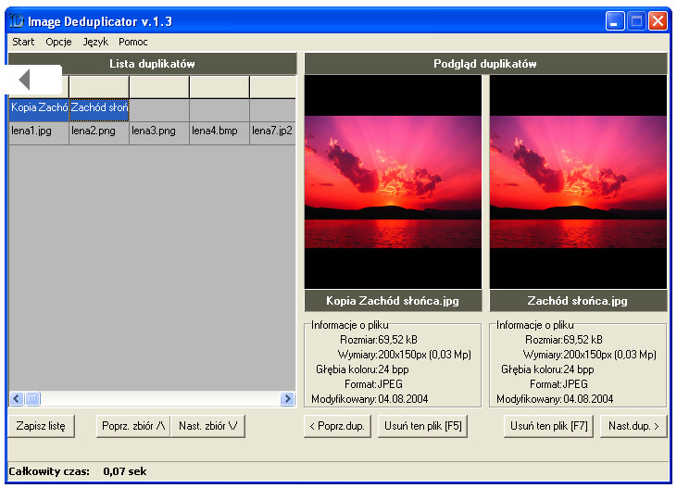Click the Lista duplikatów header

tap(153, 64)
